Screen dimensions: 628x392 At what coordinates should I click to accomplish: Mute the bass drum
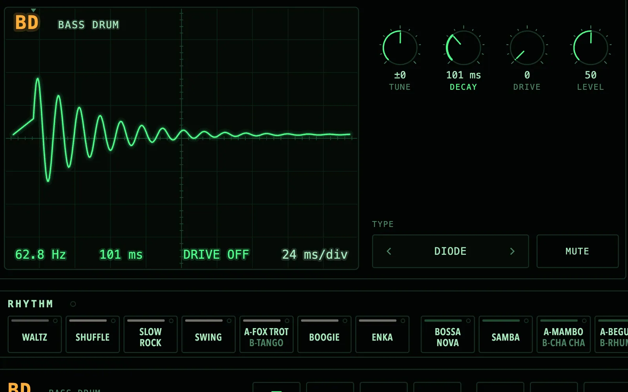577,251
